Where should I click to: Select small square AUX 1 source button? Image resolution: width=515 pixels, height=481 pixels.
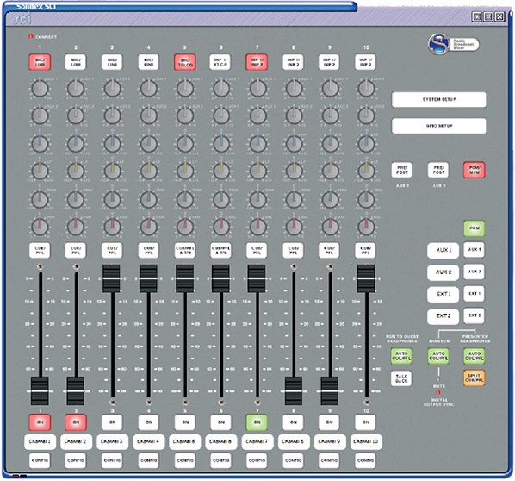click(x=475, y=250)
